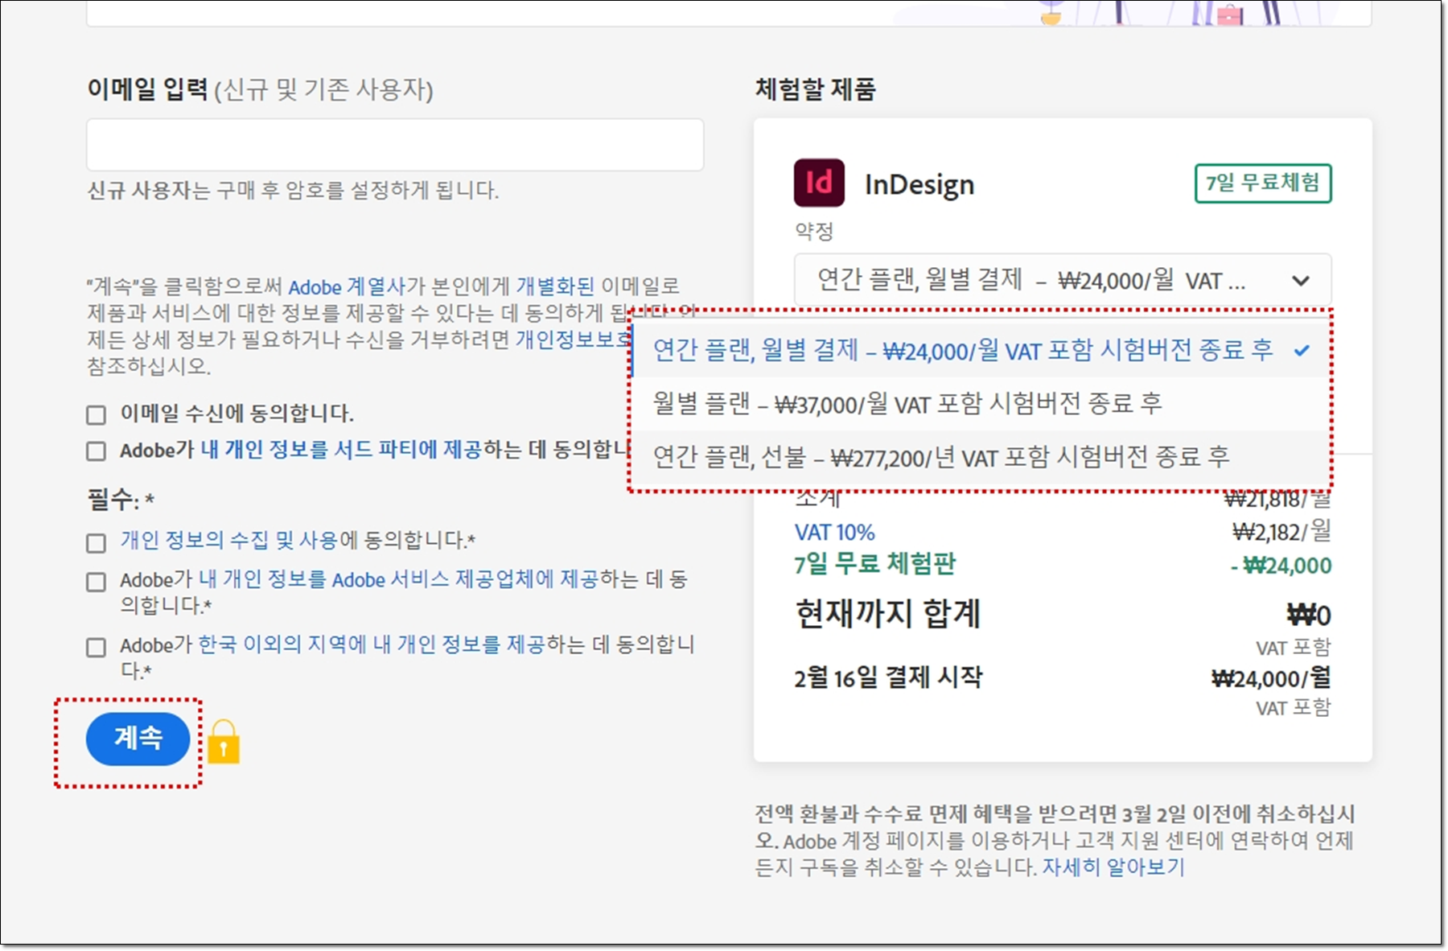
Task: Check 이메일 수신에 동의합니다 checkbox
Action: click(x=96, y=414)
